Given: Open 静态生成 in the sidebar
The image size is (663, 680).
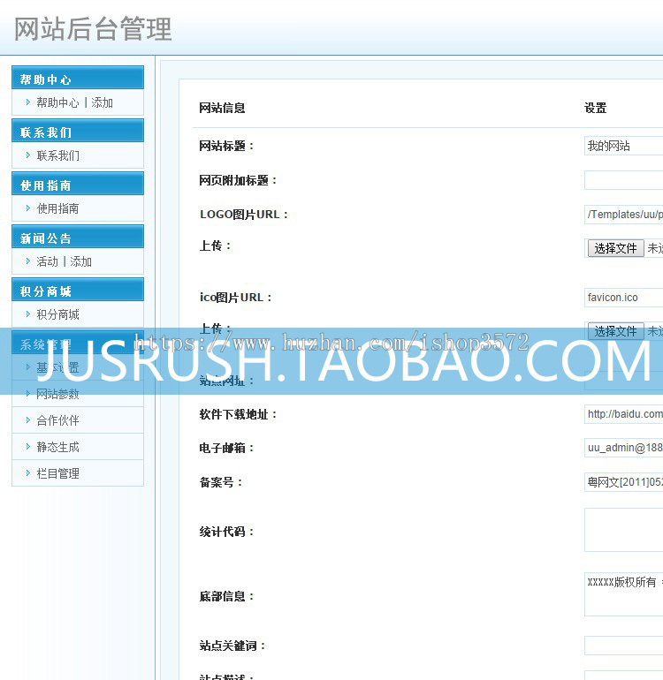Looking at the screenshot, I should coord(57,447).
